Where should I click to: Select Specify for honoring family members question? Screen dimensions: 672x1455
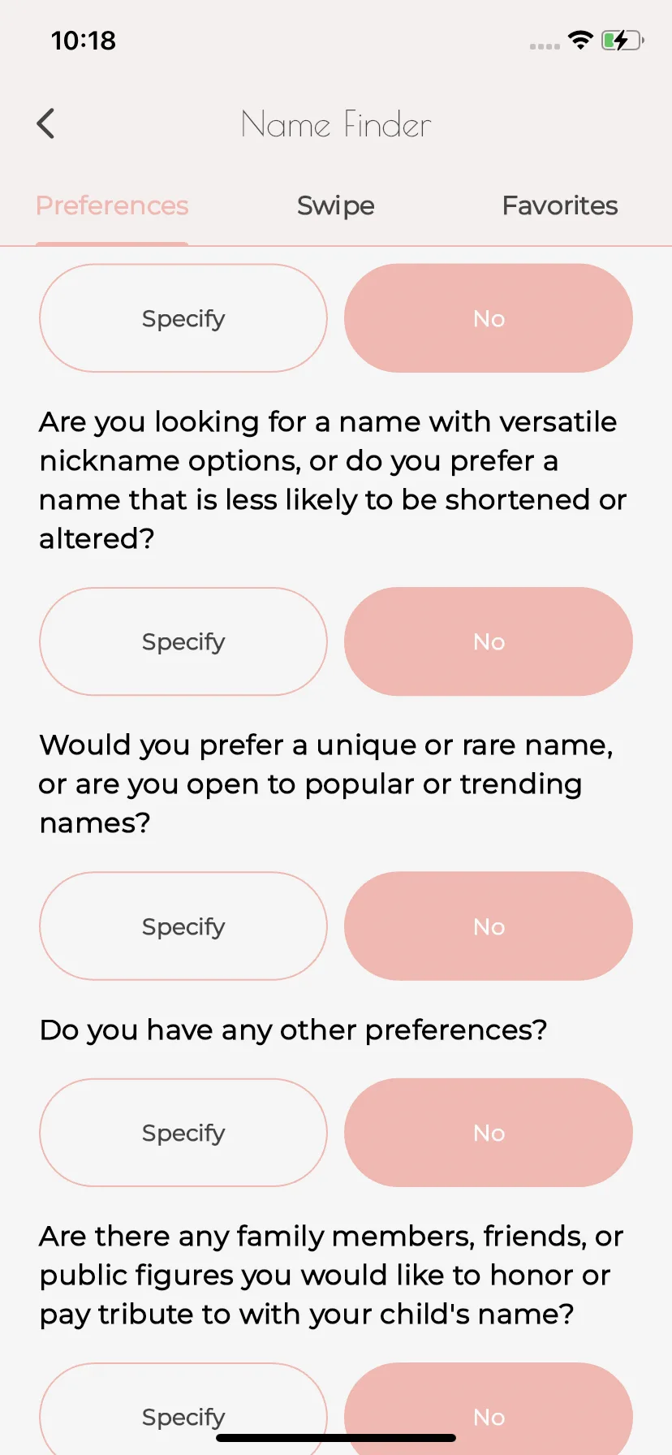tap(183, 1413)
